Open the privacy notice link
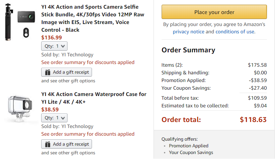Image resolution: width=275 pixels, height=159 pixels. click(x=188, y=32)
